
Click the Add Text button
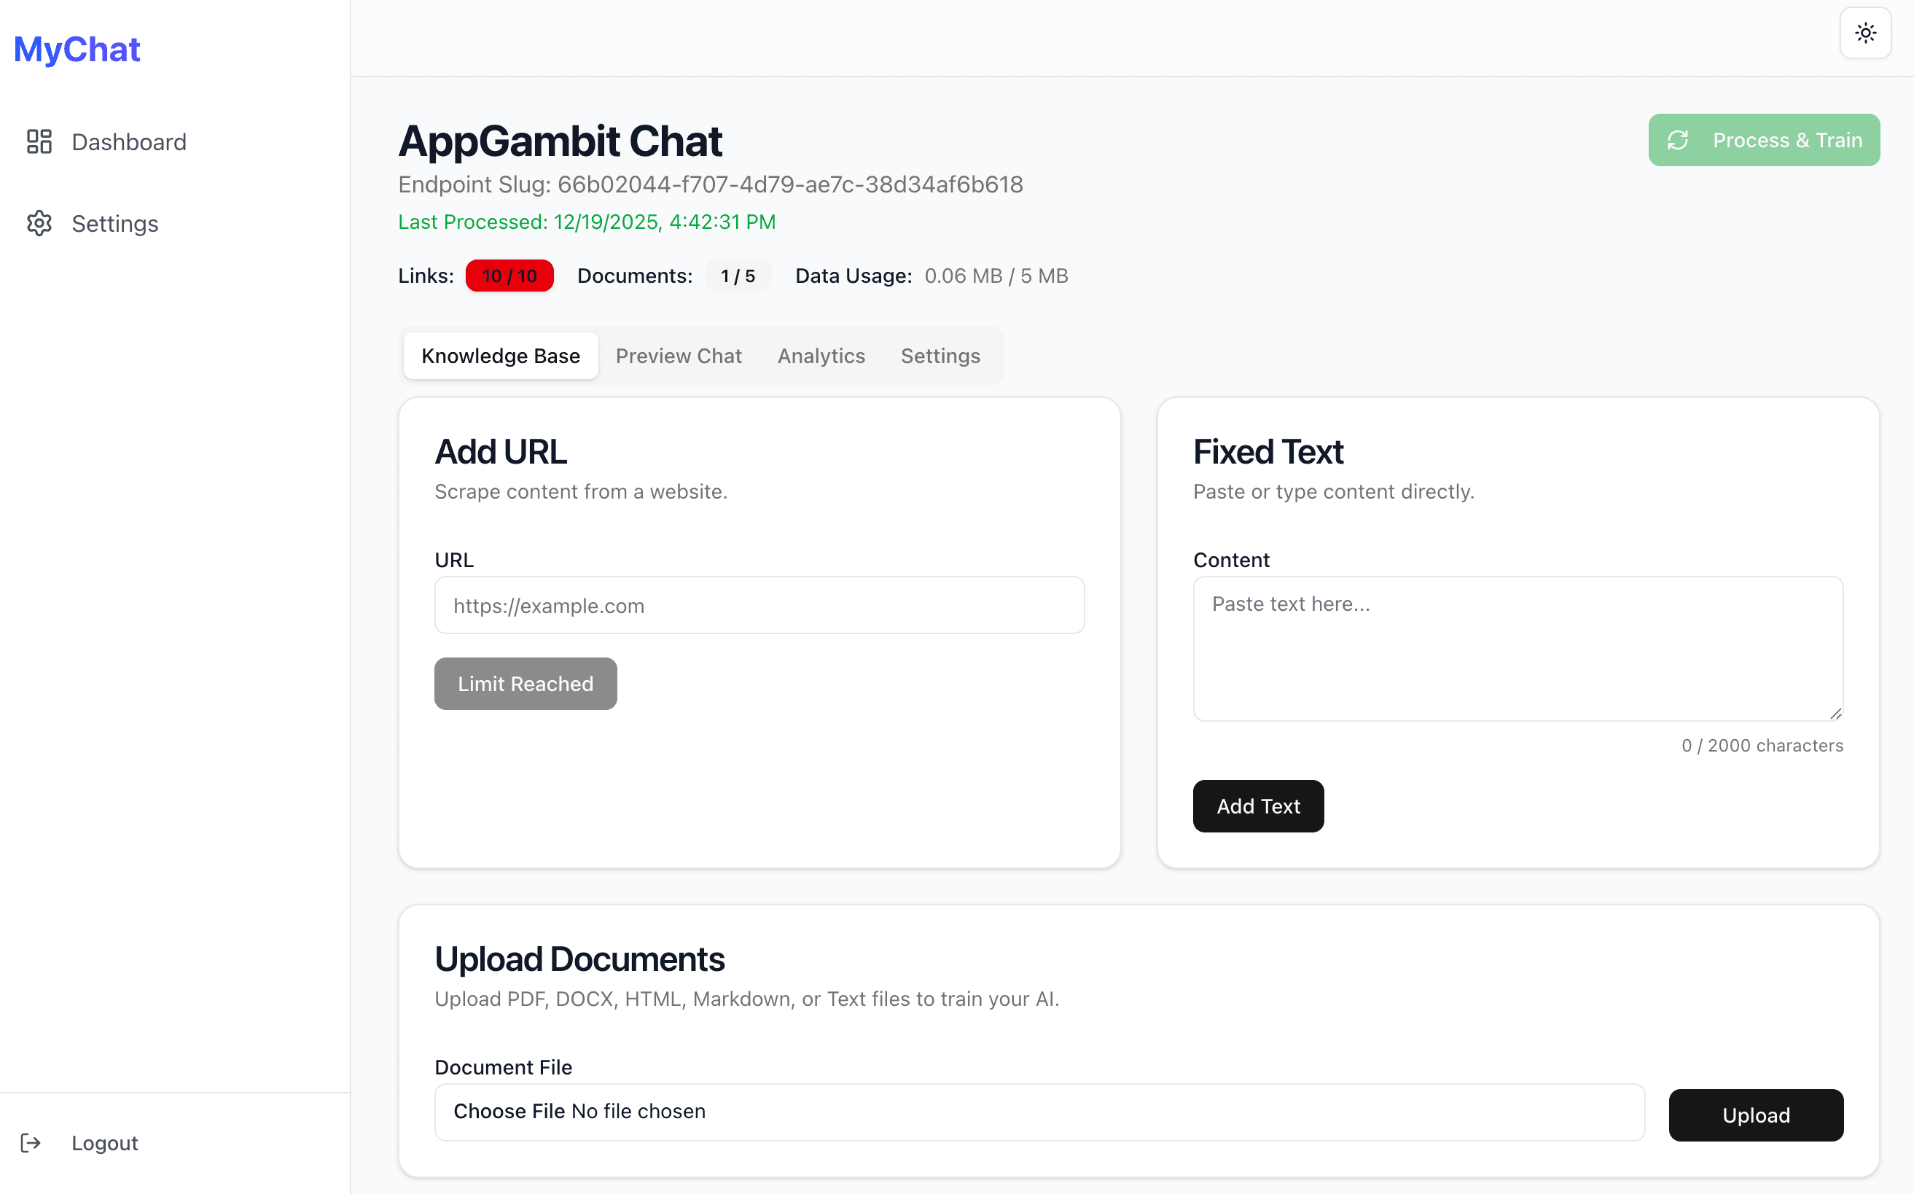click(1258, 806)
